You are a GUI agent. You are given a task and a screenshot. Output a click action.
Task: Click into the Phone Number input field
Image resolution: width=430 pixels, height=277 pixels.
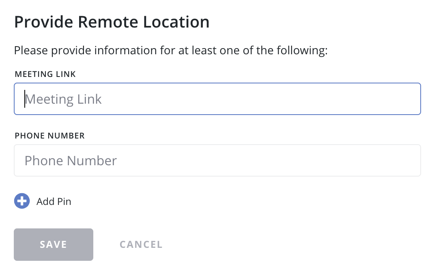point(217,160)
